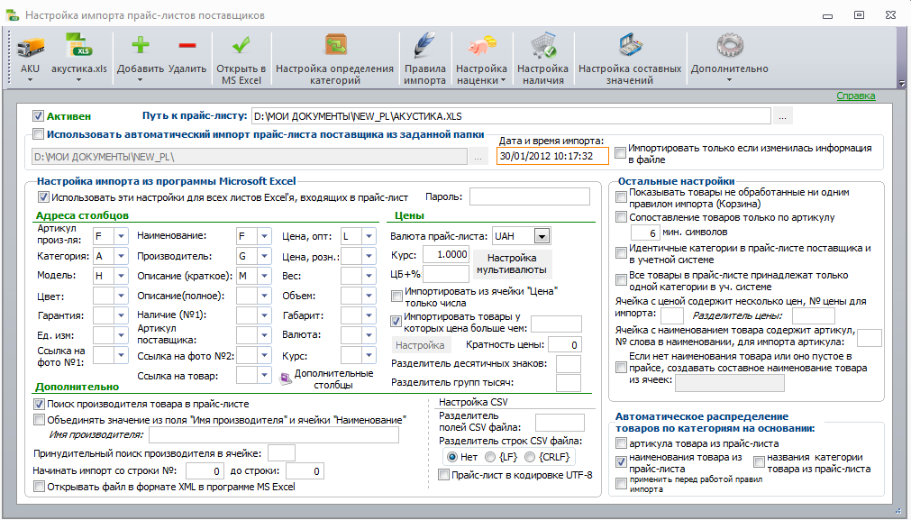
Task: Click the Имя производителя text field
Action: 274,434
